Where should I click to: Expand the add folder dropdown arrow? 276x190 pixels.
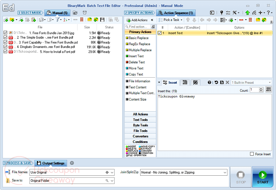click(16, 20)
